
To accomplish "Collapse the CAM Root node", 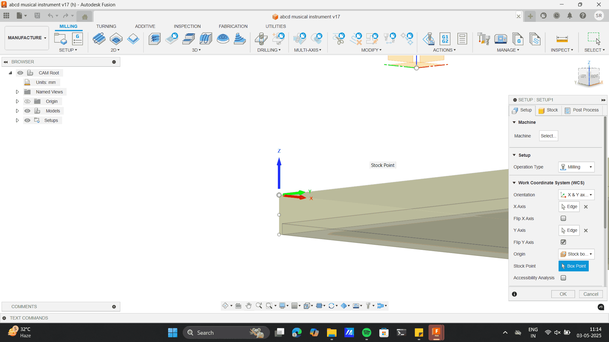I will click(10, 73).
